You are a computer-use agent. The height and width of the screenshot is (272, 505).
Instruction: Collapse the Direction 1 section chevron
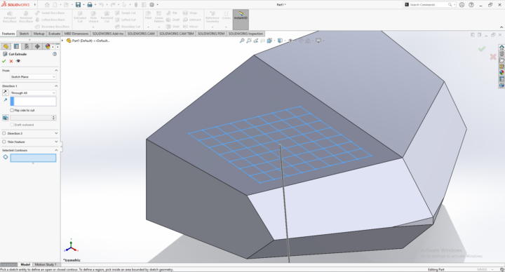56,86
